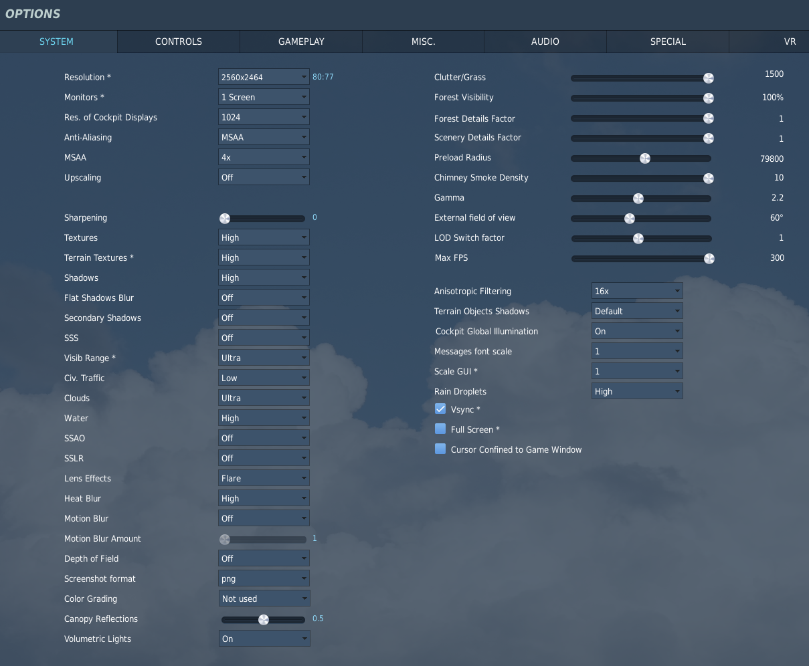Click the Max FPS value 300
This screenshot has height=666, width=809.
click(777, 257)
